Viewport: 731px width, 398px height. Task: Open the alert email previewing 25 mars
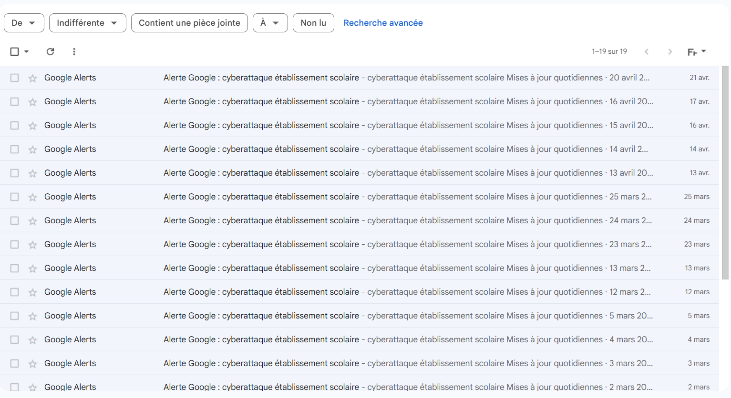[x=360, y=197]
